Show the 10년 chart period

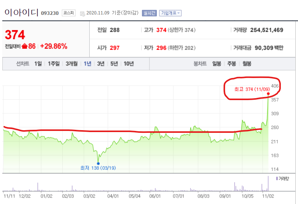129,64
